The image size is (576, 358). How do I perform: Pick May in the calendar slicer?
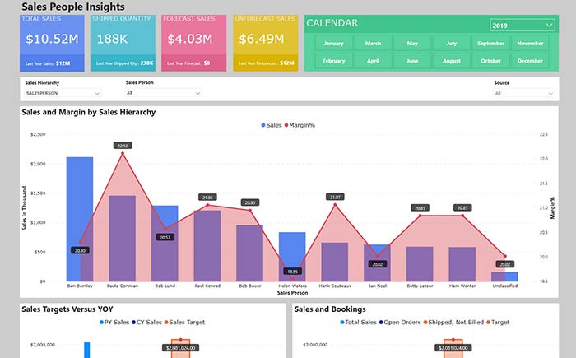coord(412,44)
